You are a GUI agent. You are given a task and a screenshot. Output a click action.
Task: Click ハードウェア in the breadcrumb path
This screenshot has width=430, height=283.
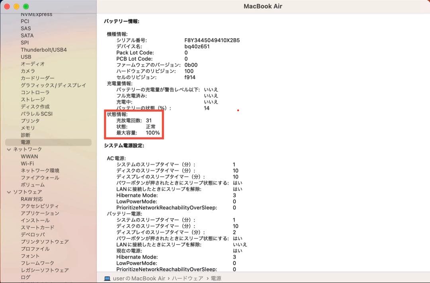pyautogui.click(x=187, y=279)
